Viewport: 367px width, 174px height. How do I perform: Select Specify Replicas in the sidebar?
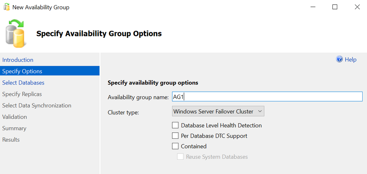(x=22, y=94)
